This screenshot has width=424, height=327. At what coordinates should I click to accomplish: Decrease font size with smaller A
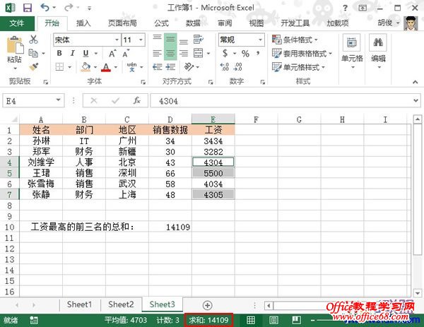[126, 54]
